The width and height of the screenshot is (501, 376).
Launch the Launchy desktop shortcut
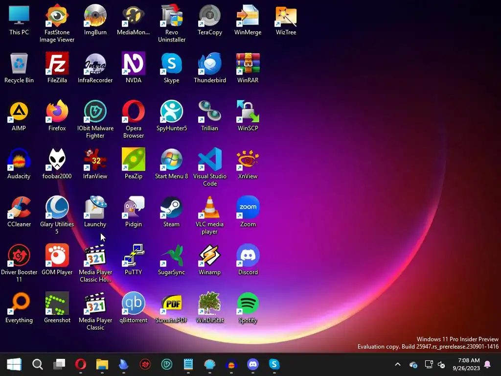pos(95,211)
